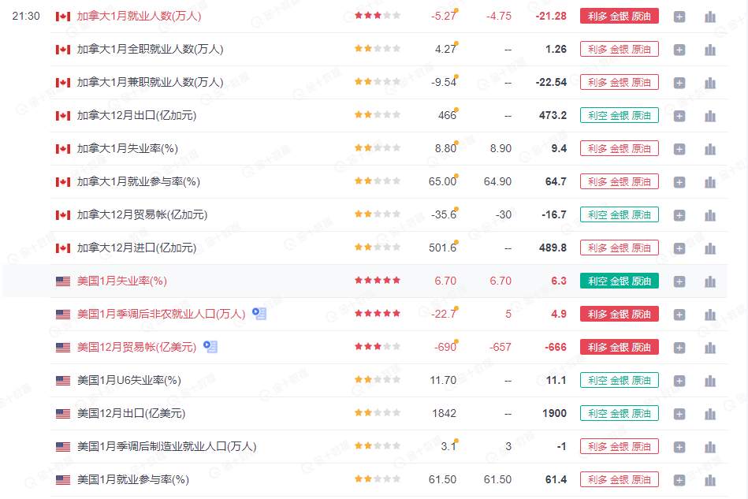Open the 美国12月贸易帐(亿美元) indicator link
This screenshot has height=499, width=748.
coord(136,348)
